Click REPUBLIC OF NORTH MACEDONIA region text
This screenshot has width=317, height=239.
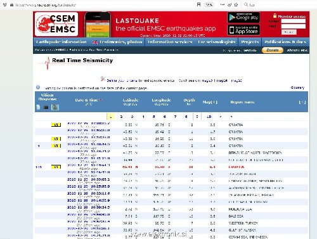coord(256,153)
